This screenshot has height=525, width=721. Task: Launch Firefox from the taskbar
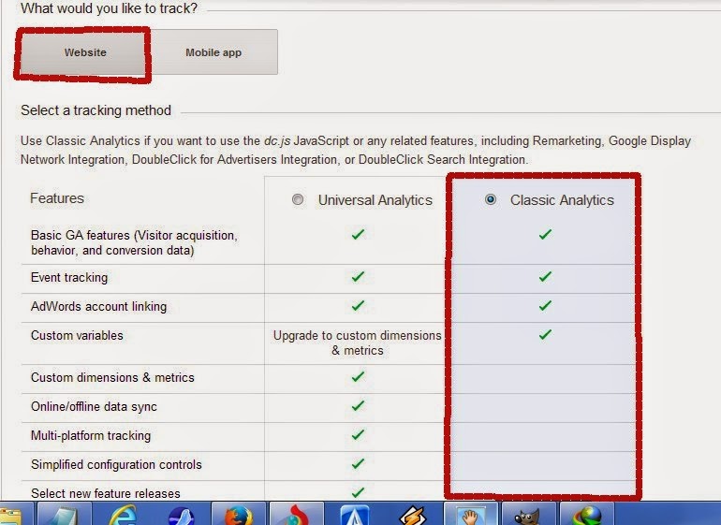click(x=238, y=515)
